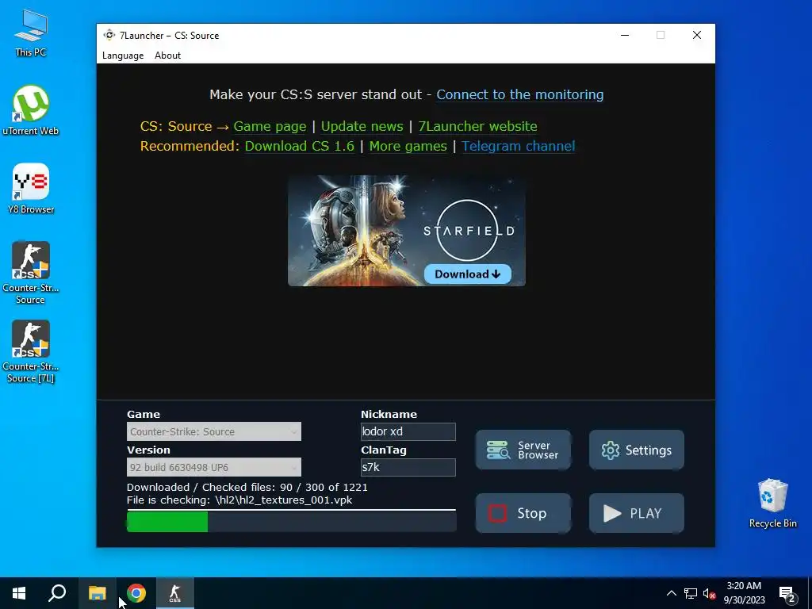Expand the Game dropdown Counter-Strike: Source
The image size is (812, 609).
pyautogui.click(x=214, y=431)
